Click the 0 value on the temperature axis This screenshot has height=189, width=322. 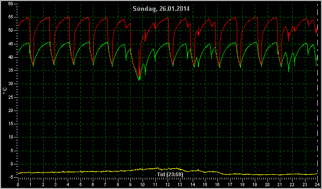[12, 164]
